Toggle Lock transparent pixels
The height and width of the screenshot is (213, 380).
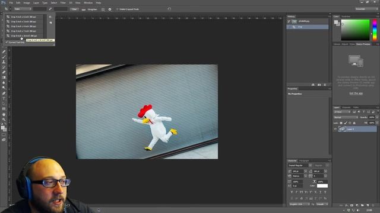(341, 123)
